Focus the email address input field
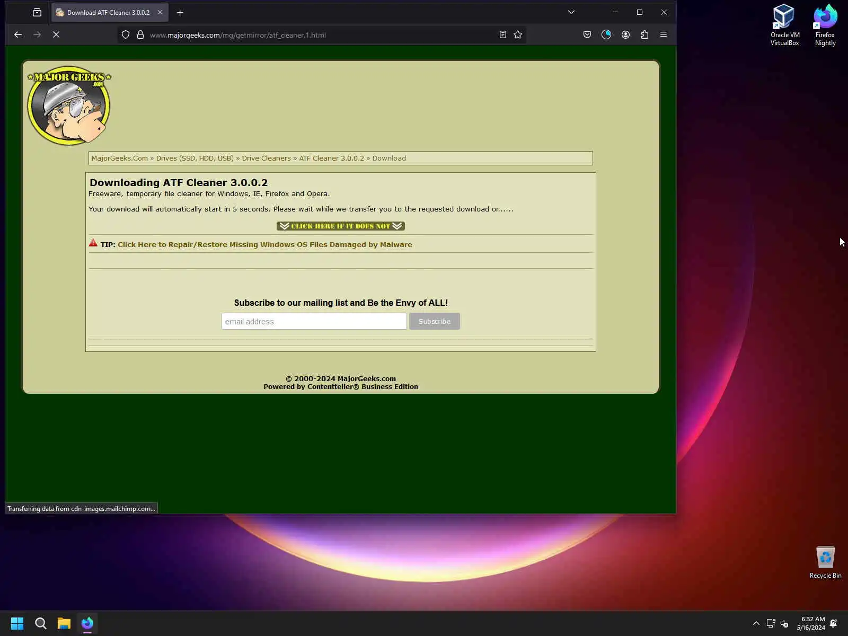 tap(314, 321)
